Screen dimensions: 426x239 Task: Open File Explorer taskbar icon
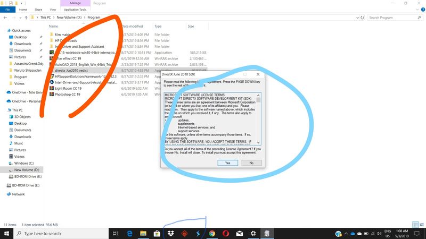(x=143, y=233)
